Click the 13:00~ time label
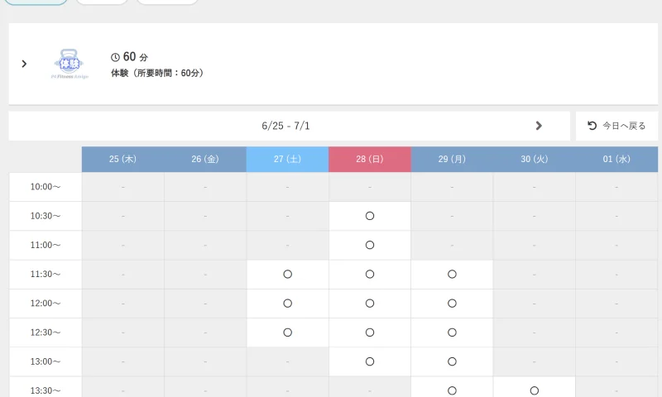Image resolution: width=662 pixels, height=397 pixels. (46, 361)
